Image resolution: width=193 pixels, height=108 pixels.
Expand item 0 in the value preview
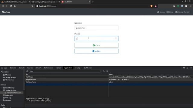click(28, 101)
